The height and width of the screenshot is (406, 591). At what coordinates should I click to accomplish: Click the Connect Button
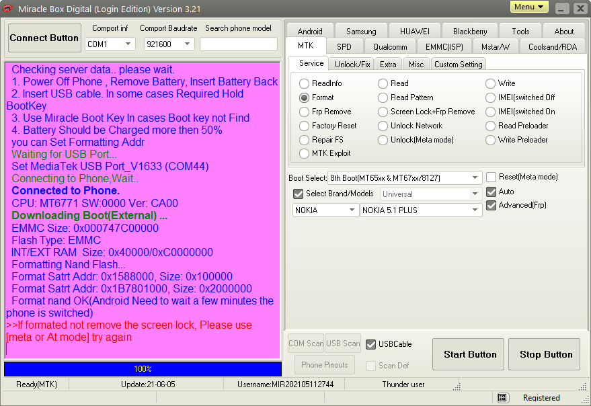(x=44, y=38)
